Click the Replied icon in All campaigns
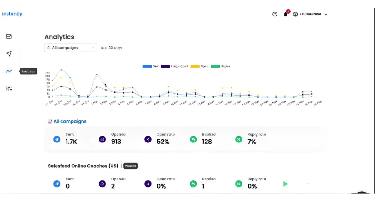 tap(193, 139)
